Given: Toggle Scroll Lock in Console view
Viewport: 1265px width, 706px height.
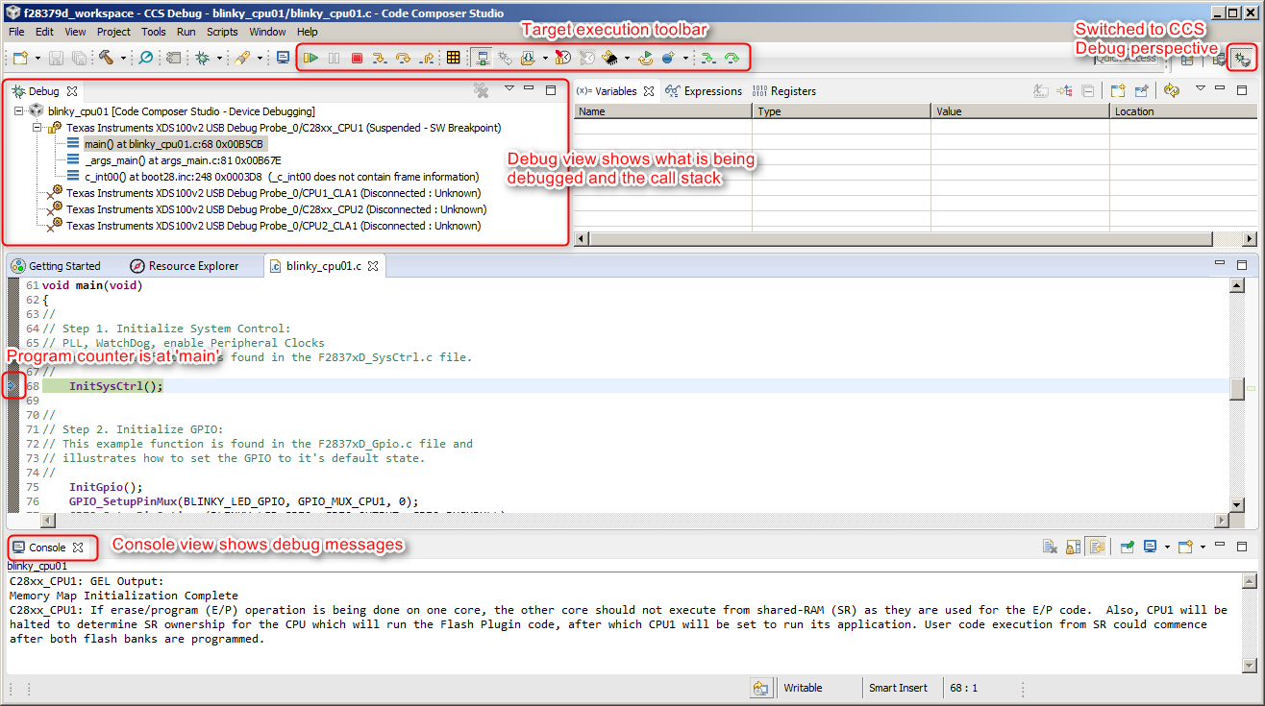Looking at the screenshot, I should coord(1073,547).
